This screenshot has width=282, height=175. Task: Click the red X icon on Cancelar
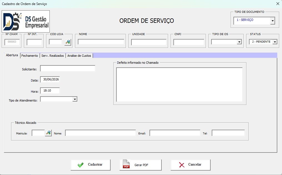[x=182, y=165]
